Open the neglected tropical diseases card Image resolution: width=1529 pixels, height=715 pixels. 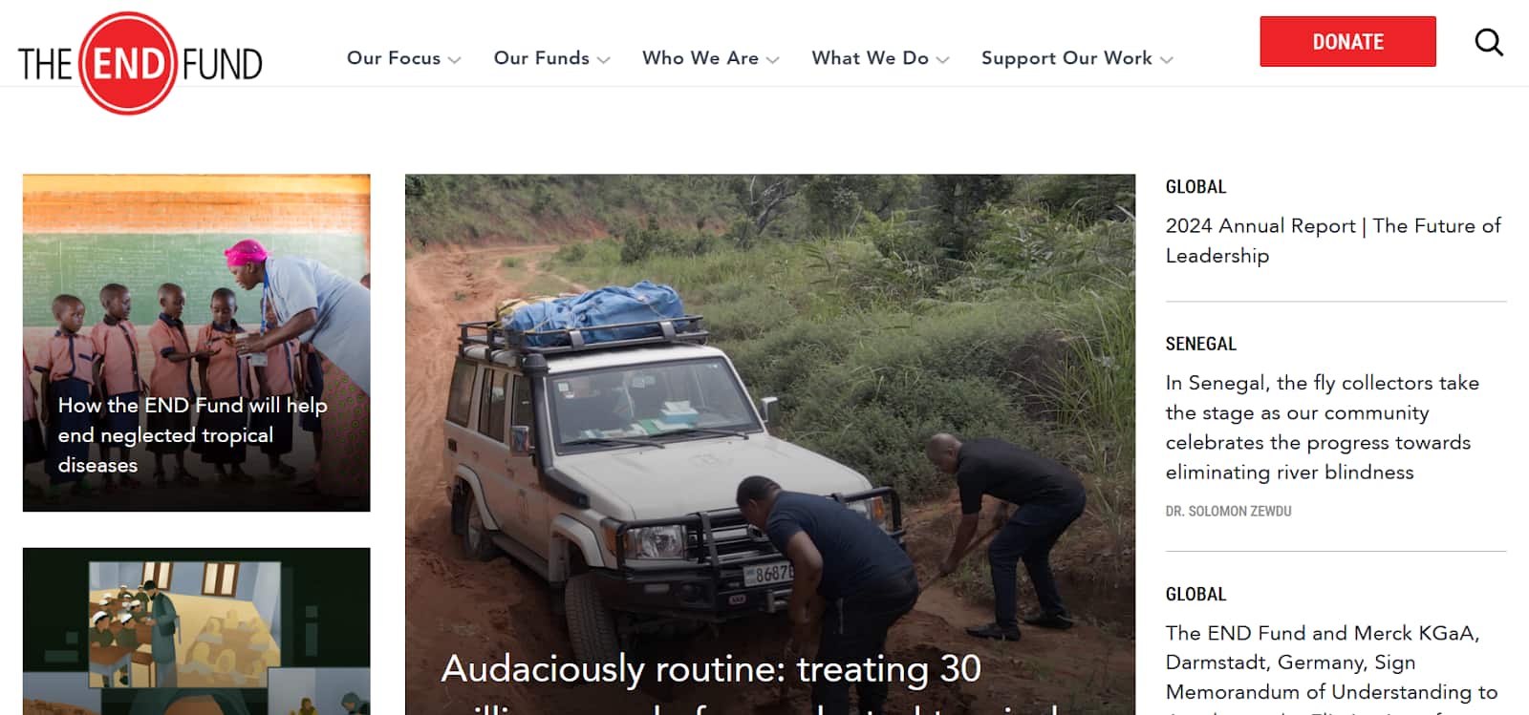click(196, 343)
